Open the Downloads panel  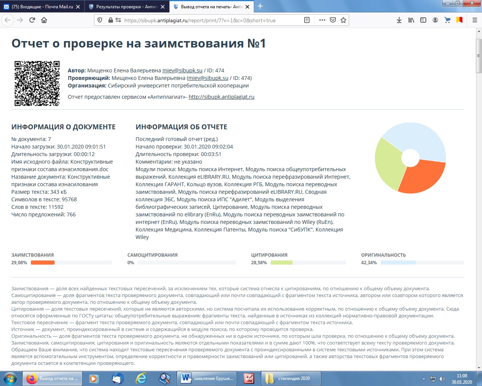tap(399, 20)
